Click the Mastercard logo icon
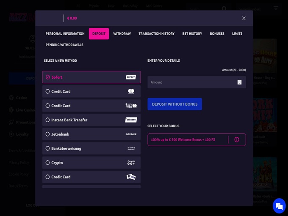Viewport: 288px width, 216px height. pyautogui.click(x=131, y=91)
